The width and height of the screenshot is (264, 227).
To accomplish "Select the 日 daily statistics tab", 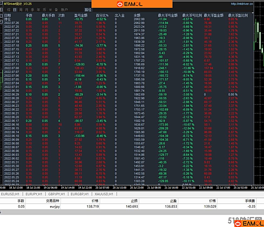I will (x=15, y=10).
